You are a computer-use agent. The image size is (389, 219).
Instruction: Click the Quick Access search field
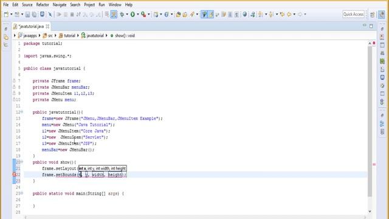coord(354,15)
